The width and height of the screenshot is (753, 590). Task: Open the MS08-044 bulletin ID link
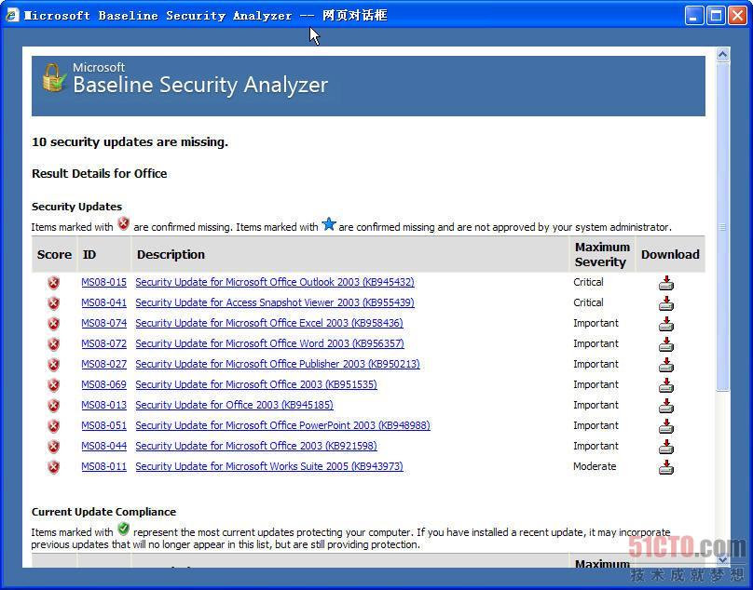coord(103,446)
